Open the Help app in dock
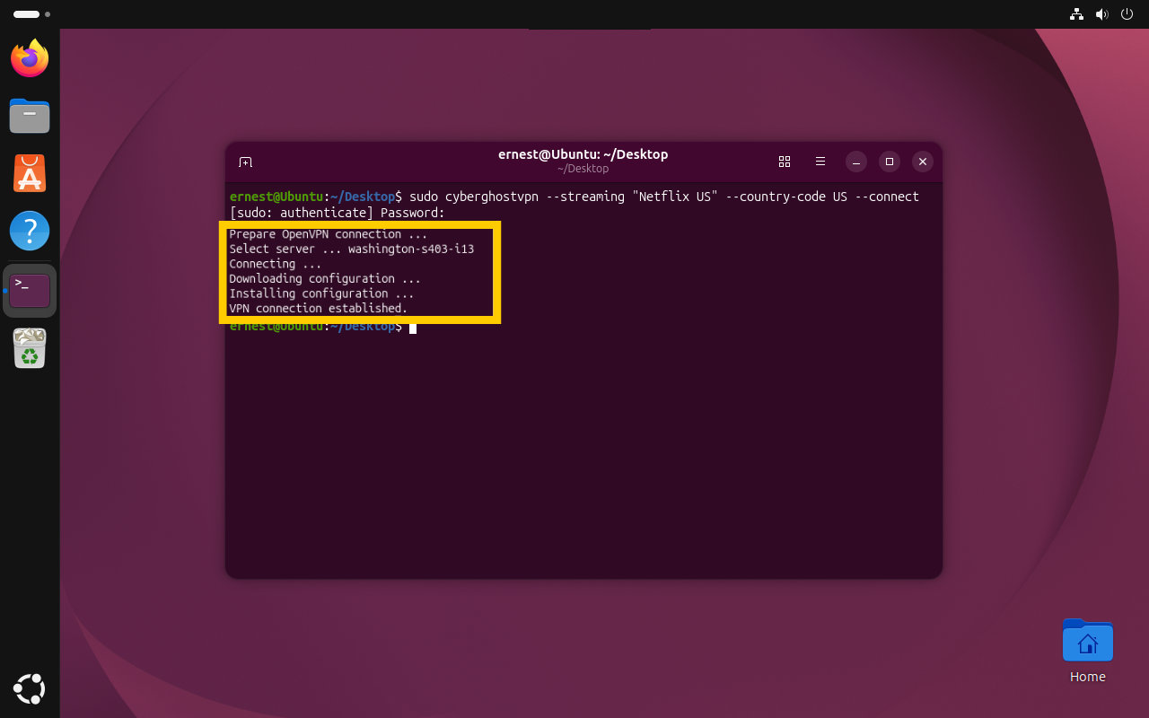This screenshot has width=1149, height=718. coord(30,231)
